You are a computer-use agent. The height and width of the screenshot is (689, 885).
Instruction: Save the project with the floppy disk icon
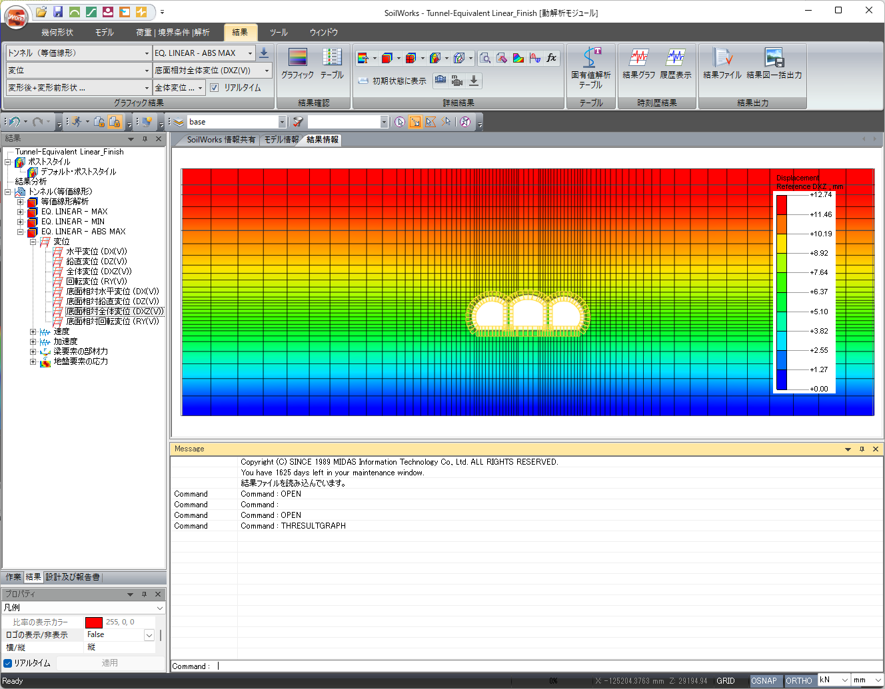coord(58,12)
